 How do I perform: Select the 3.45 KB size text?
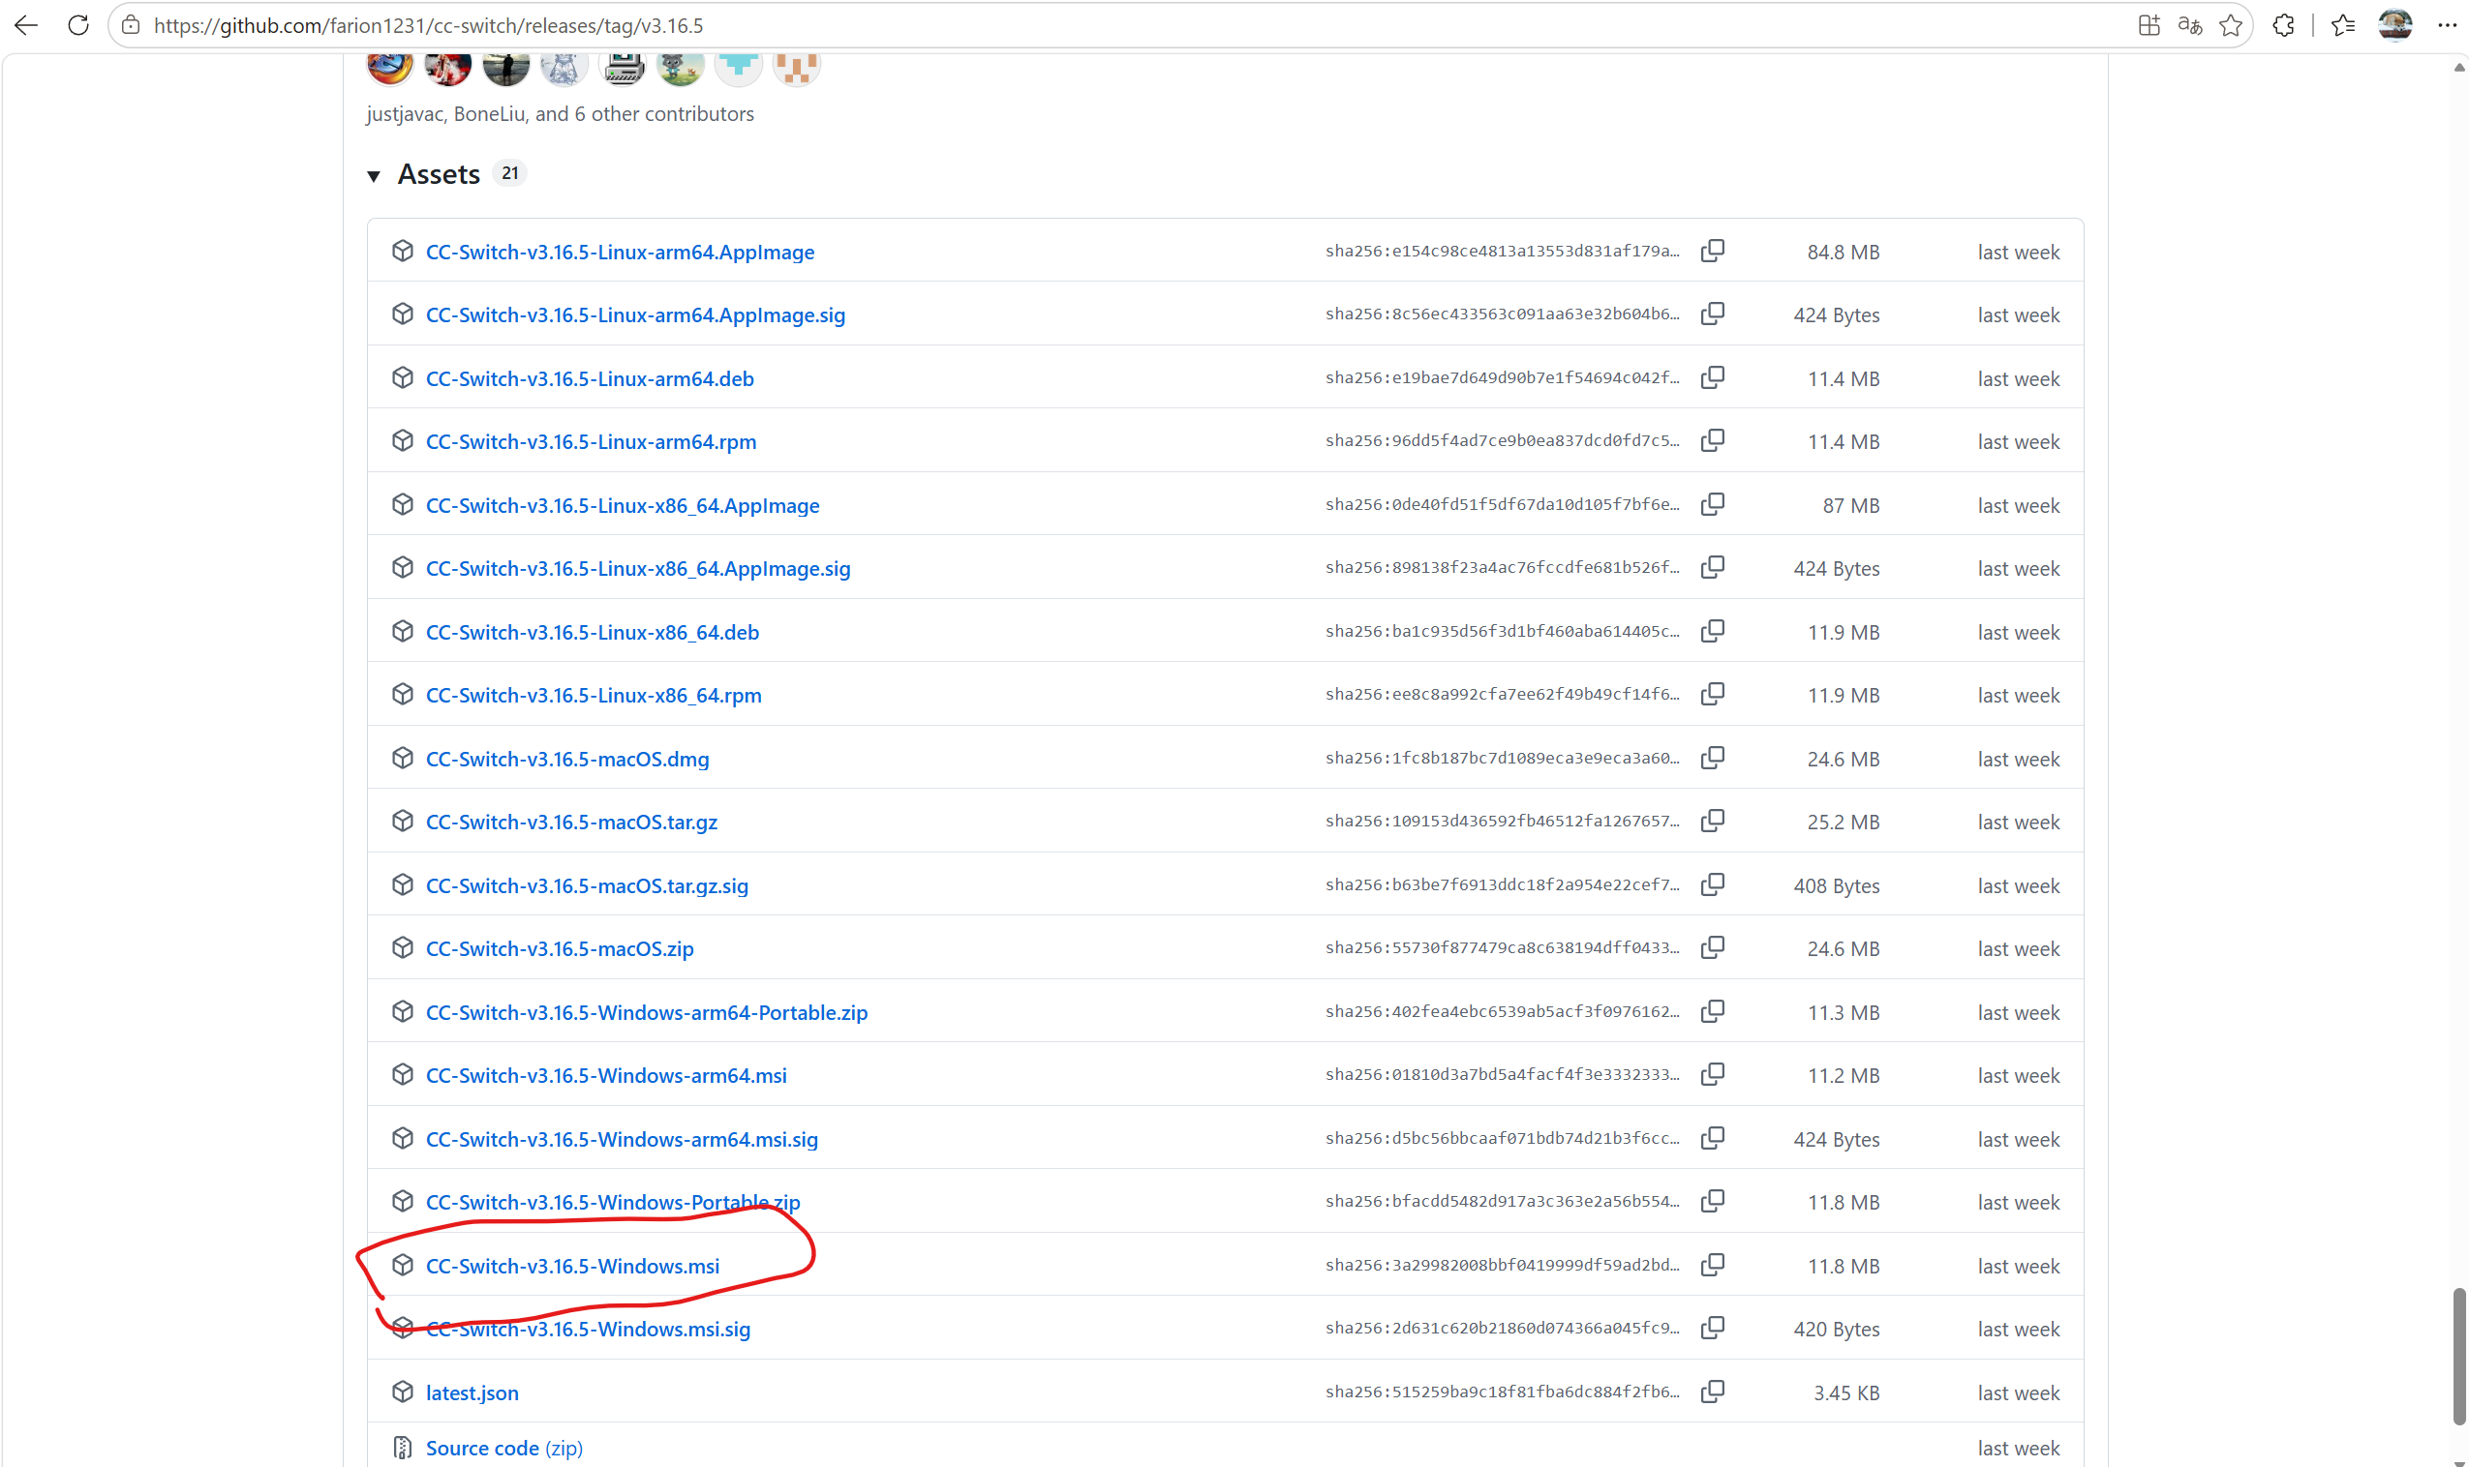tap(1846, 1392)
